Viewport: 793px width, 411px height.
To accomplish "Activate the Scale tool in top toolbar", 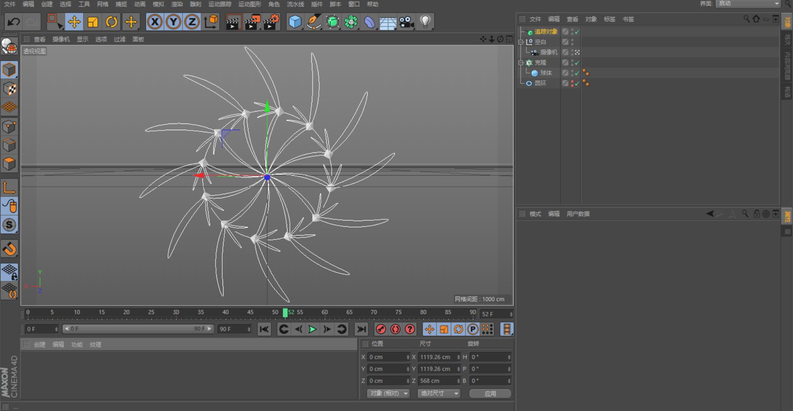I will [x=93, y=21].
